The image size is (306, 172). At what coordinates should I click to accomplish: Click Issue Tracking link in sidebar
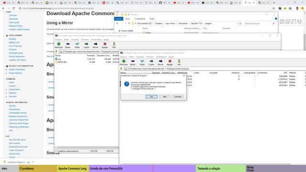pyautogui.click(x=15, y=46)
